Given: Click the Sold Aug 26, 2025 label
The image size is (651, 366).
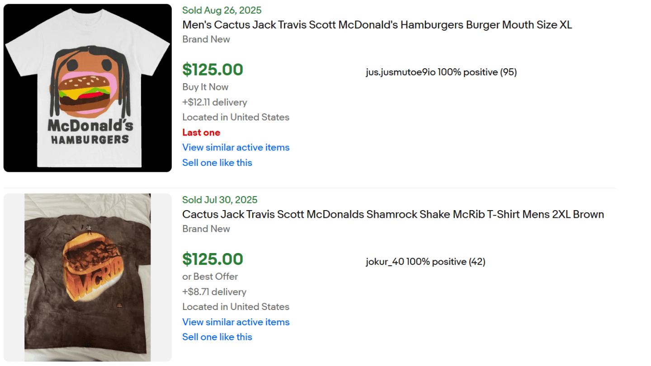Looking at the screenshot, I should point(222,10).
